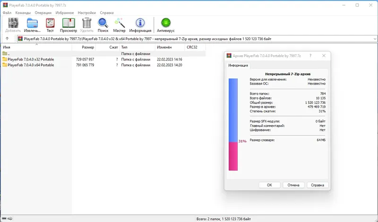Screen dimensions: 378x222
Task: Click the red '31%' label beside the ratio bar
Action: click(242, 141)
